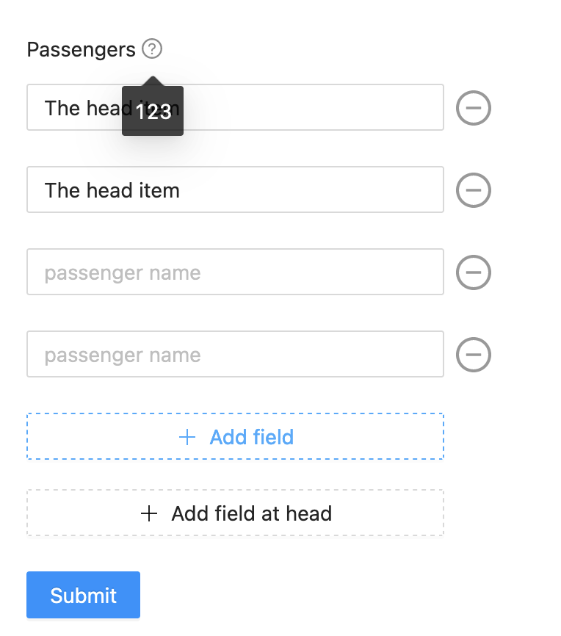
Task: Click the Passengers label text
Action: [x=81, y=49]
